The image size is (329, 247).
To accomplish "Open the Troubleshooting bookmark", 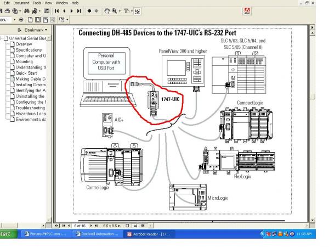I will pos(30,108).
